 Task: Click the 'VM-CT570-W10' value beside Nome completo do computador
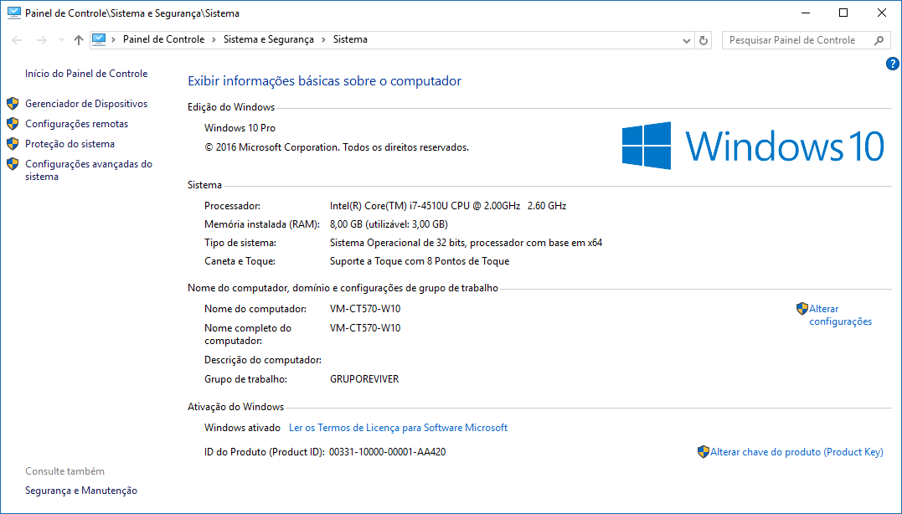tap(365, 327)
